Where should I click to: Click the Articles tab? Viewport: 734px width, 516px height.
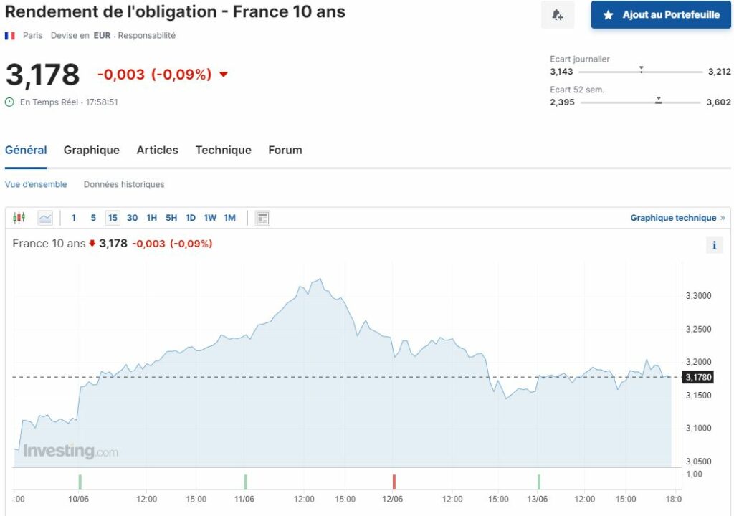(x=157, y=150)
